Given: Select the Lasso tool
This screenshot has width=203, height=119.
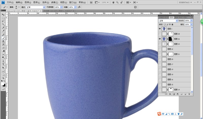Looking at the screenshot, I should [x=3, y=21].
